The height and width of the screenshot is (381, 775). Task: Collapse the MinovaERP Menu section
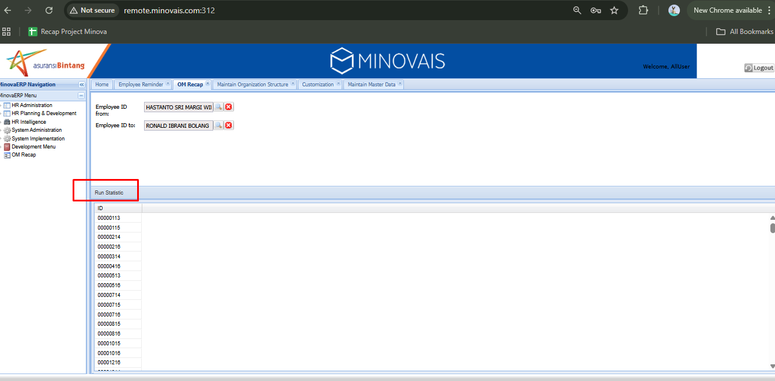[x=81, y=96]
